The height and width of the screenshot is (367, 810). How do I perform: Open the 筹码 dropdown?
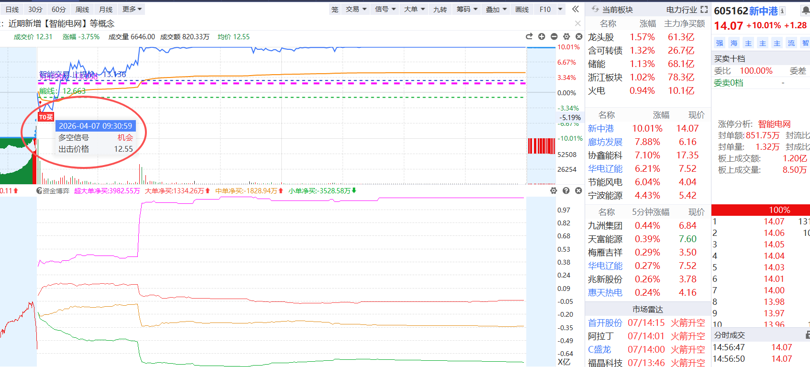click(x=467, y=9)
